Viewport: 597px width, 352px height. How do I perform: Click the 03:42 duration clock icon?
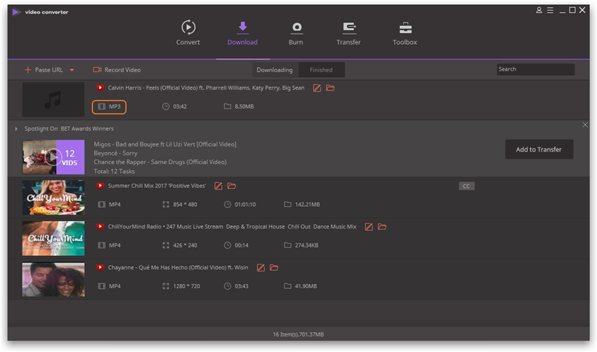pos(166,107)
